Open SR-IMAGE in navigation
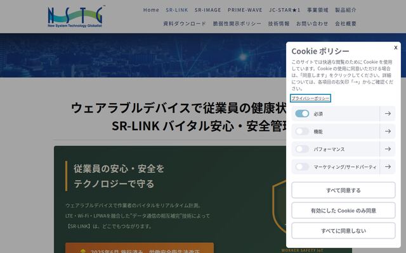Viewport: 406px width, 253px height. point(207,10)
